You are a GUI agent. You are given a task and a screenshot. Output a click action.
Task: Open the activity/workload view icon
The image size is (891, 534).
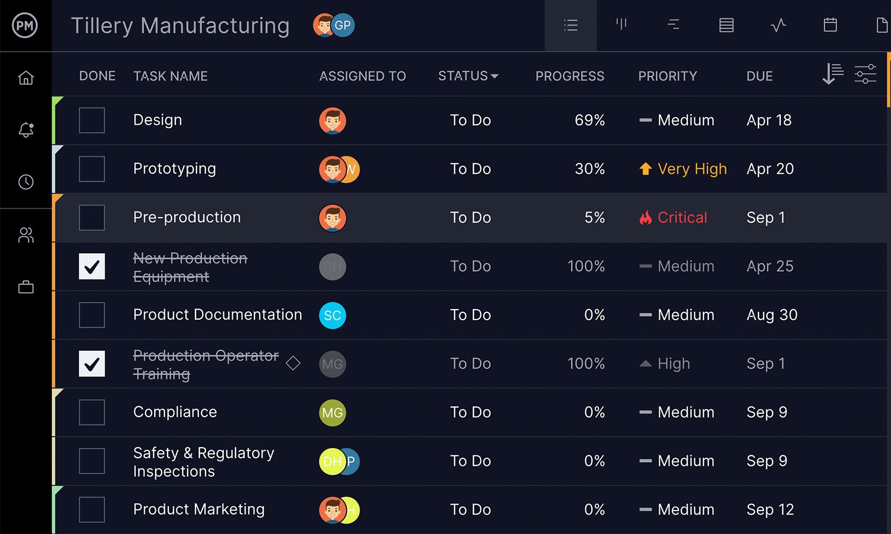(778, 25)
